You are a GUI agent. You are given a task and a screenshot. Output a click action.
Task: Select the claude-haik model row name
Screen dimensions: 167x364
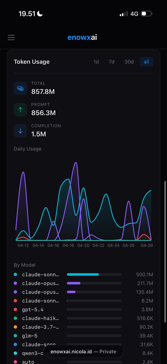(41, 318)
